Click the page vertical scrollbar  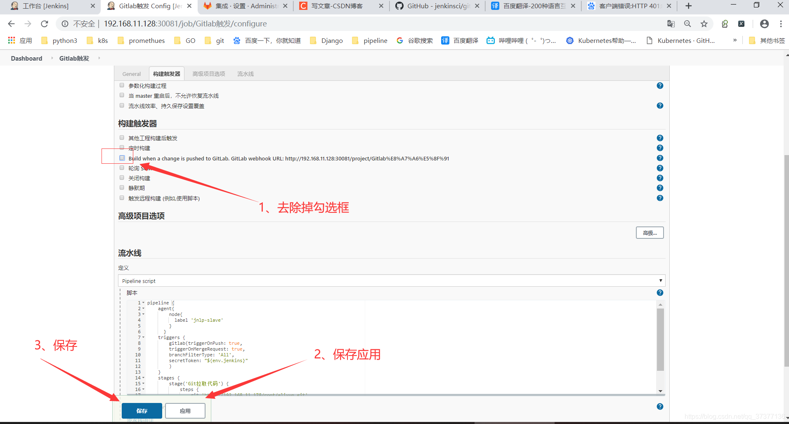pos(787,261)
